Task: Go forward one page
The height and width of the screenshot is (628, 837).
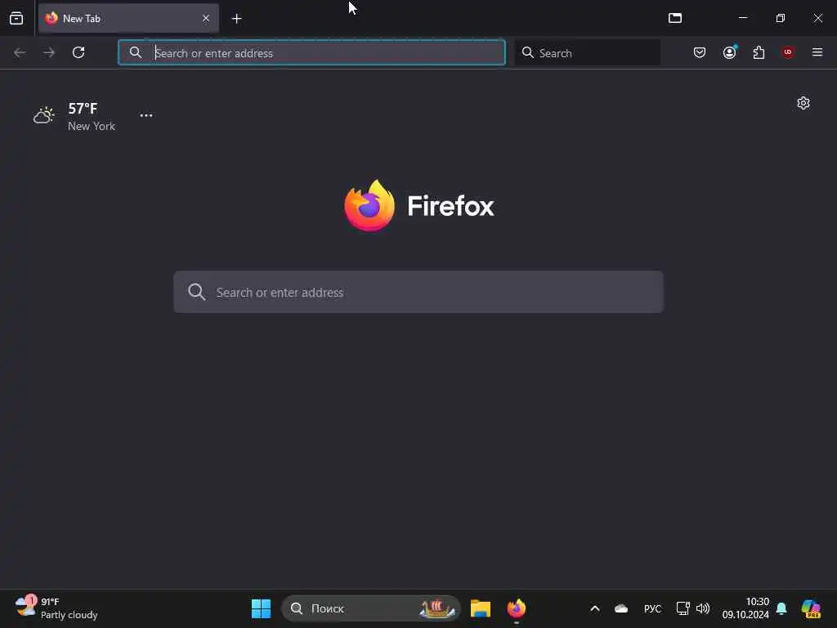Action: click(49, 52)
